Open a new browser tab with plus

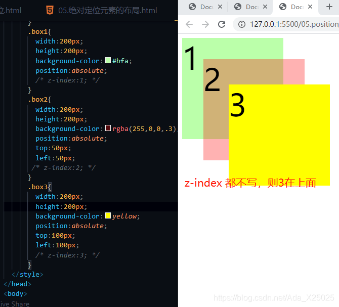329,7
